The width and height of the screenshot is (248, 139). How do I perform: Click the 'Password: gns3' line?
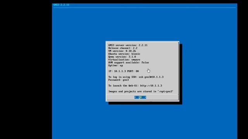point(119,80)
